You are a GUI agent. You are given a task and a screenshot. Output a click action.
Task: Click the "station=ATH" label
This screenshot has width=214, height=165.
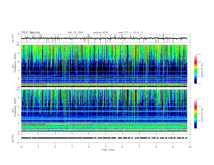click(x=100, y=32)
